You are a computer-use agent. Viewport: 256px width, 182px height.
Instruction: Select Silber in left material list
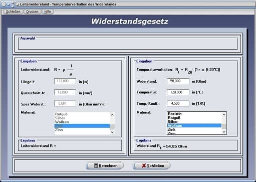[x=82, y=118]
